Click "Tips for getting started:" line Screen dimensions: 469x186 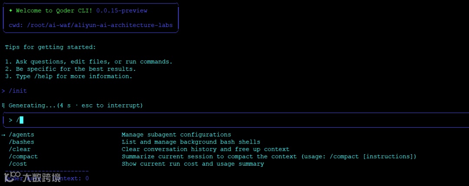click(x=50, y=47)
